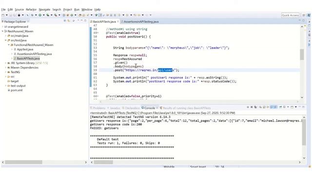Open the New file wizard icon
Screen dimensions: 312x175
point(3,15)
